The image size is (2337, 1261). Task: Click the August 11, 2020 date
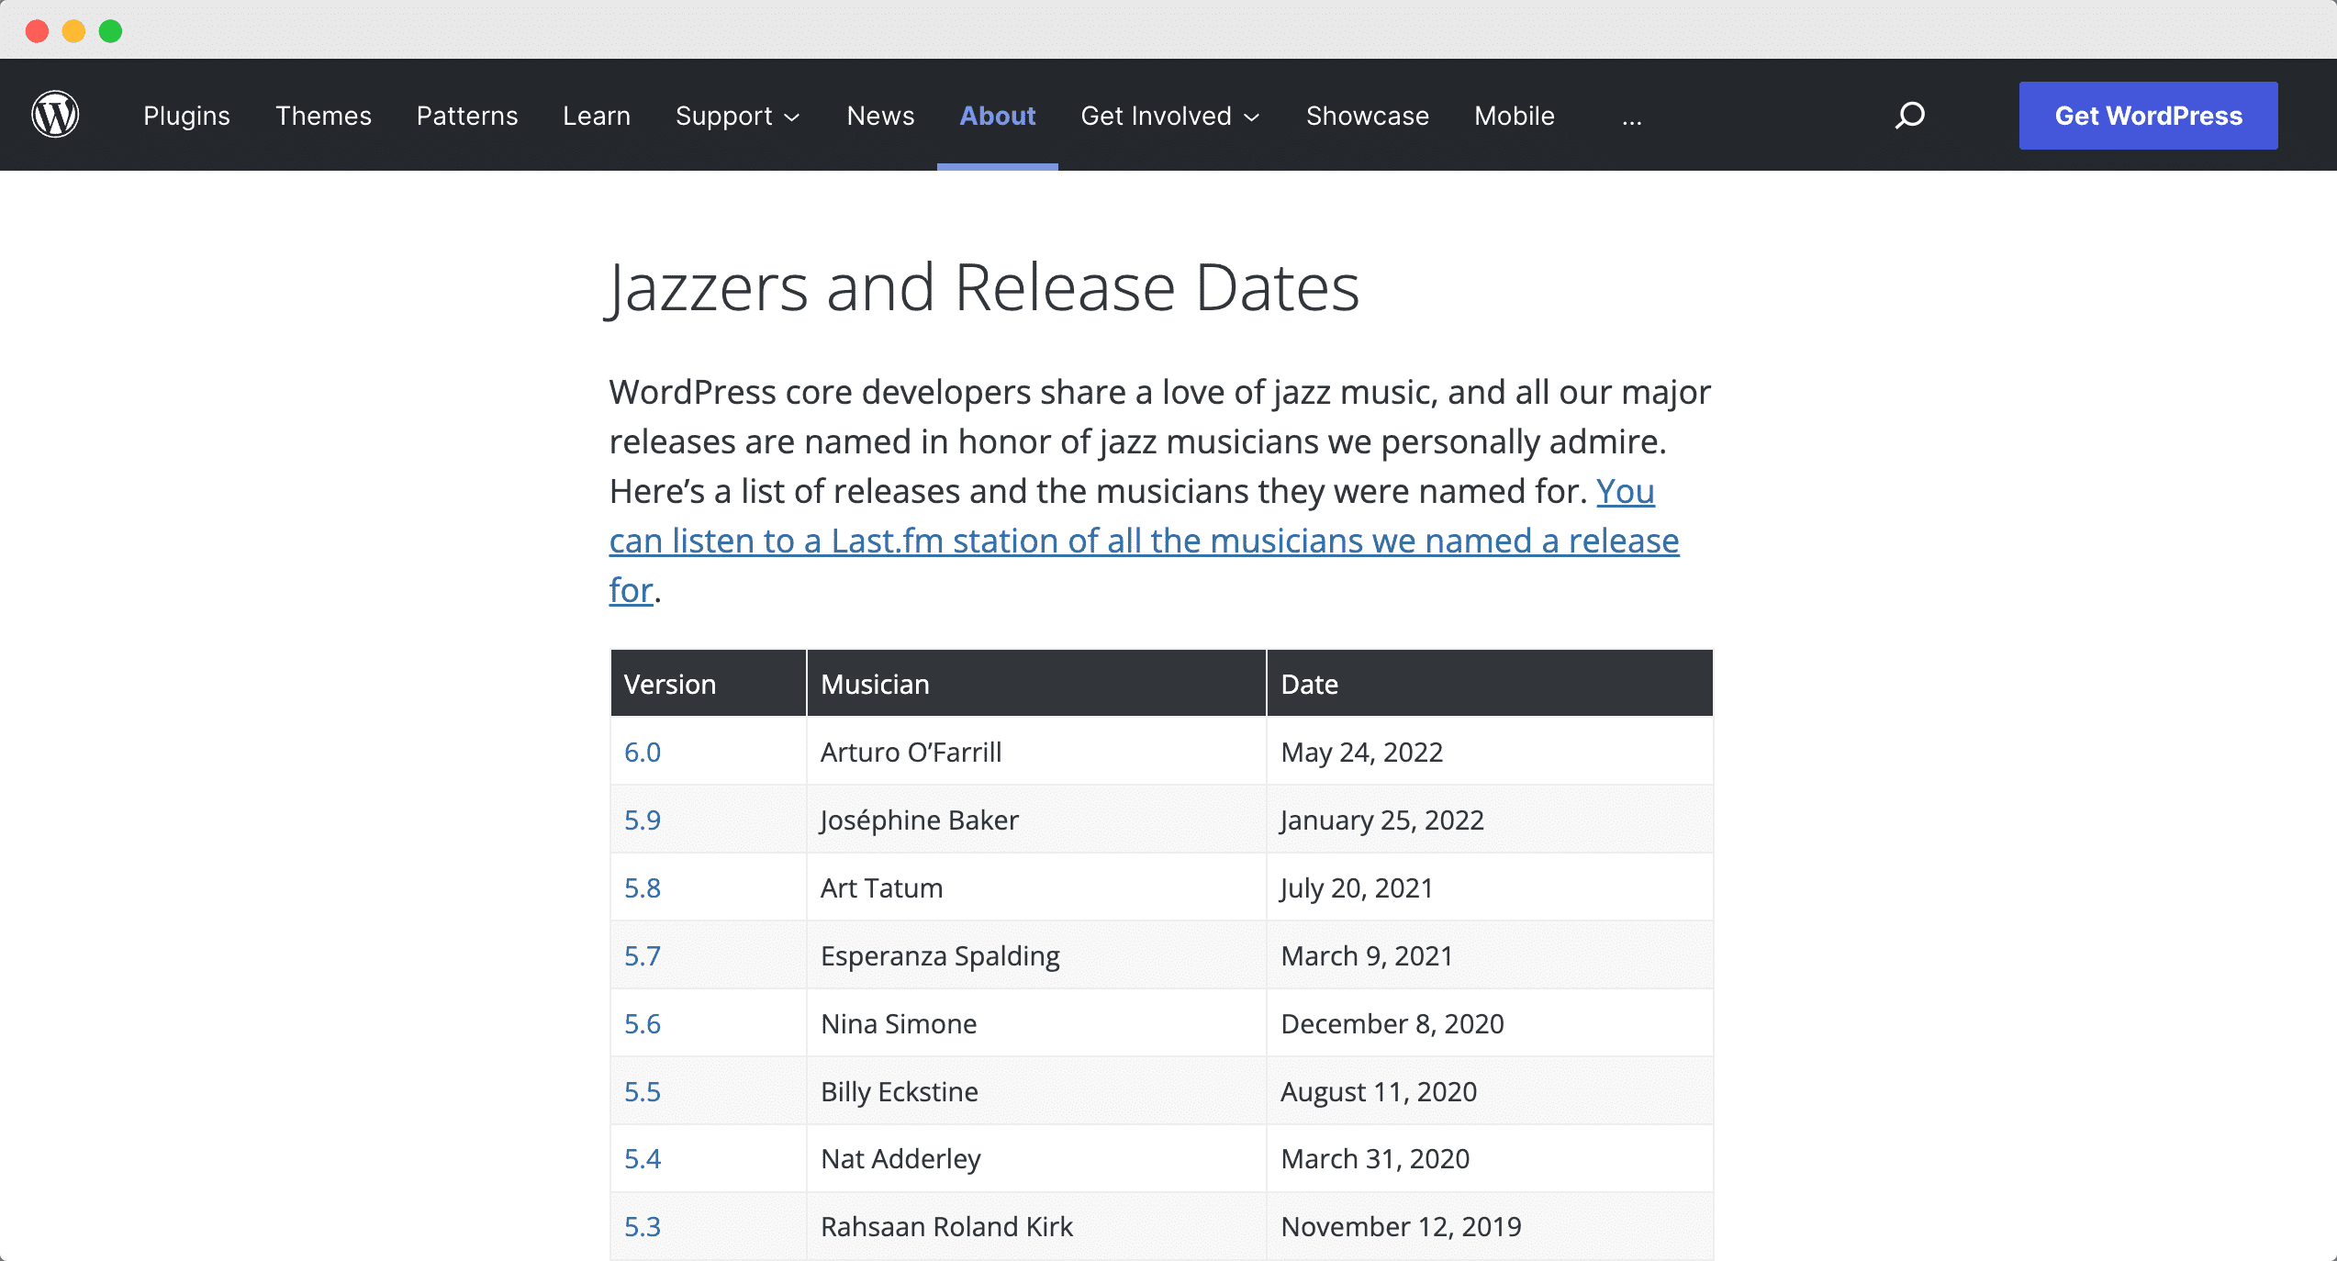click(1379, 1091)
